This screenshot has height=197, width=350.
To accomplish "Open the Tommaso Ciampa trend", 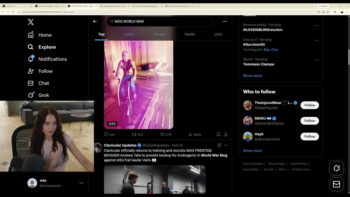I will click(258, 64).
